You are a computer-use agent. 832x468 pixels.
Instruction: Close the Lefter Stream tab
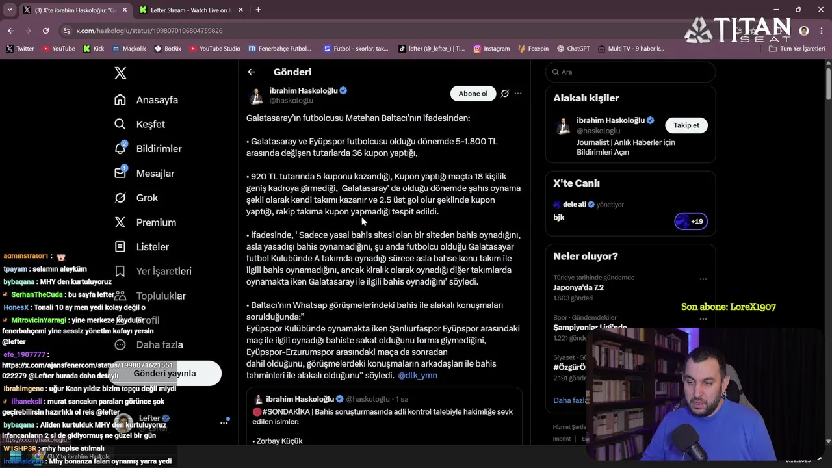(x=240, y=10)
